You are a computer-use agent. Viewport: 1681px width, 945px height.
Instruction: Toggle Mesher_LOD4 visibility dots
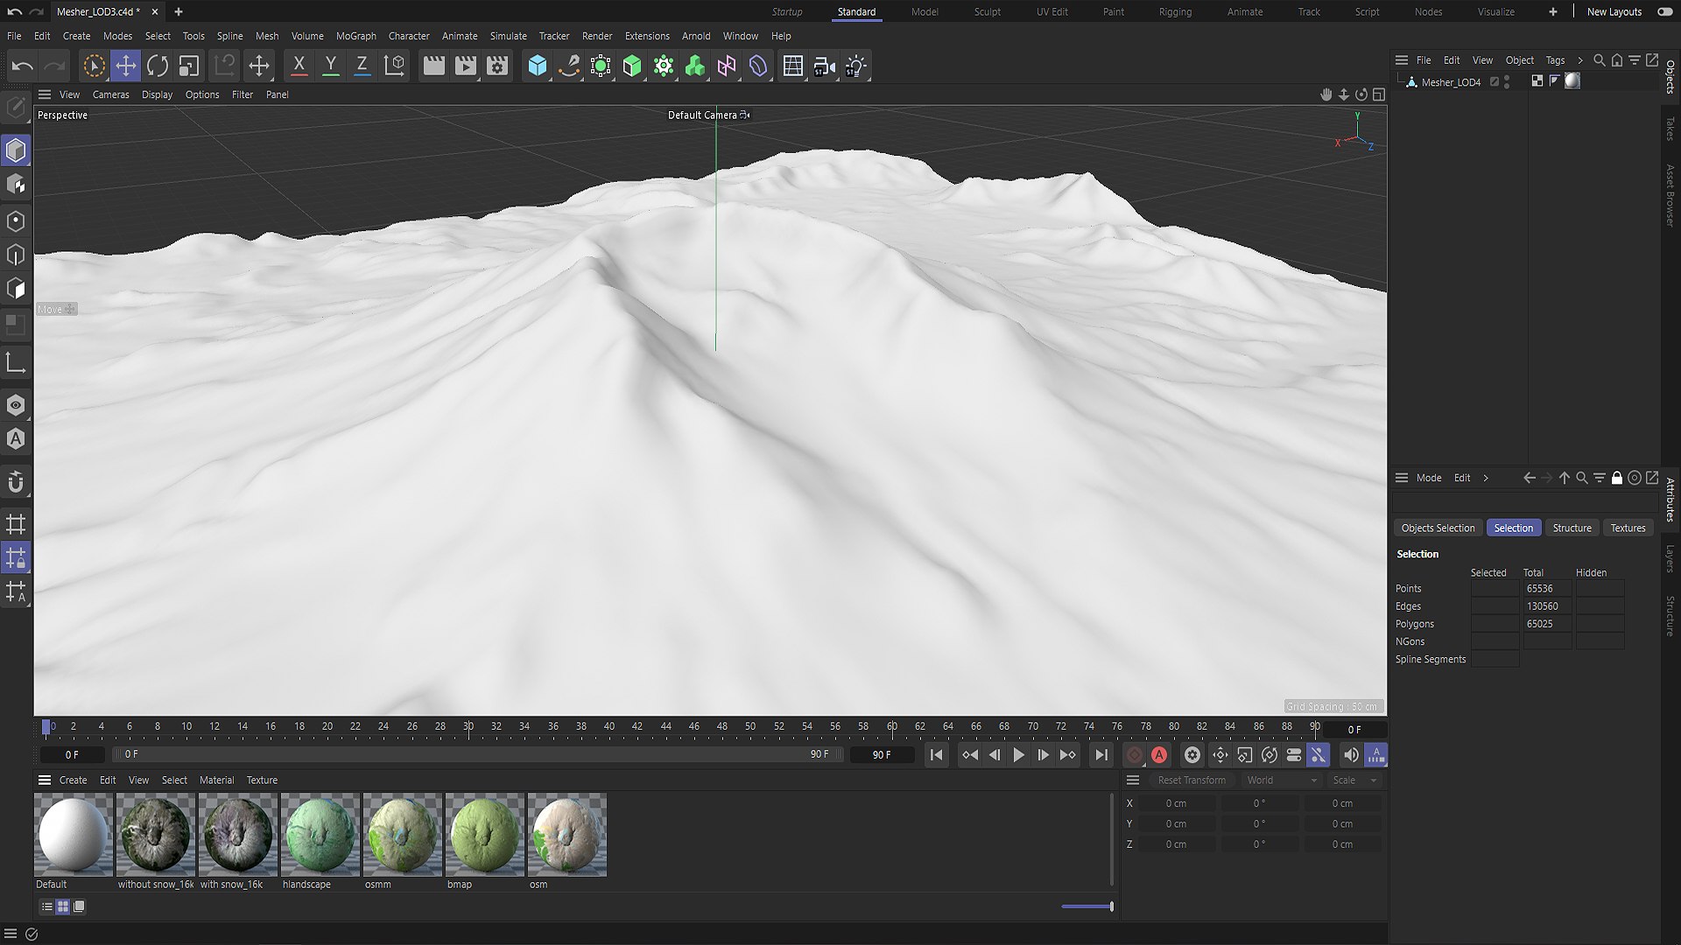[1507, 81]
